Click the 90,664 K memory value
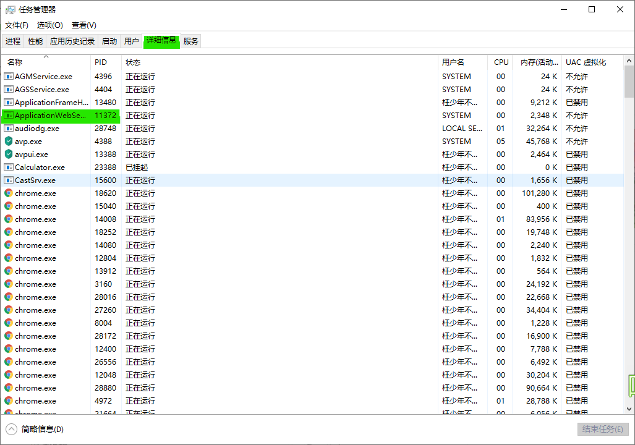The height and width of the screenshot is (445, 635). pyautogui.click(x=542, y=388)
